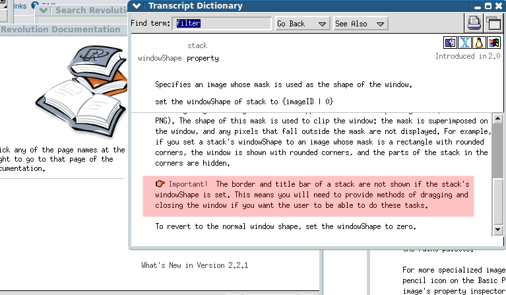
Task: Click the Find term input field
Action: coord(222,23)
